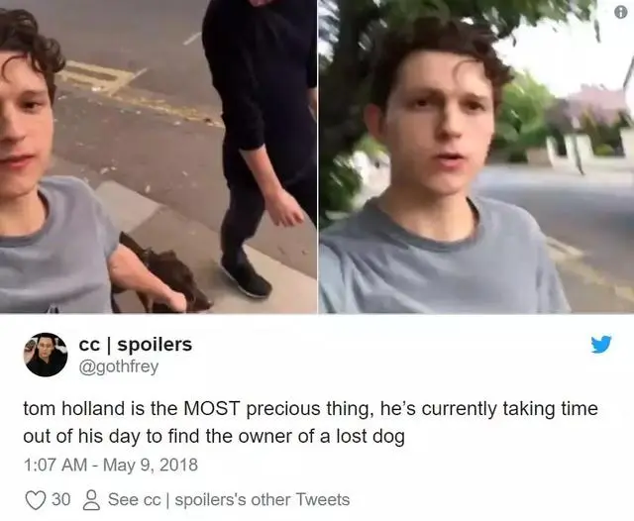Screen dimensions: 634x521
Task: Open the left photo showing the dog
Action: [x=158, y=156]
